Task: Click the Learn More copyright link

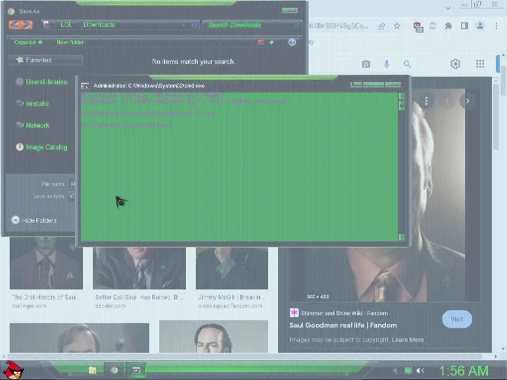Action: (x=407, y=339)
